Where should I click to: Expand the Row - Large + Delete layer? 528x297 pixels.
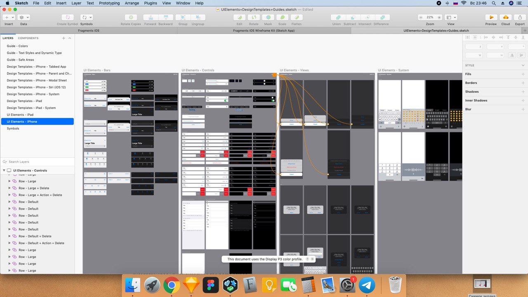9,188
